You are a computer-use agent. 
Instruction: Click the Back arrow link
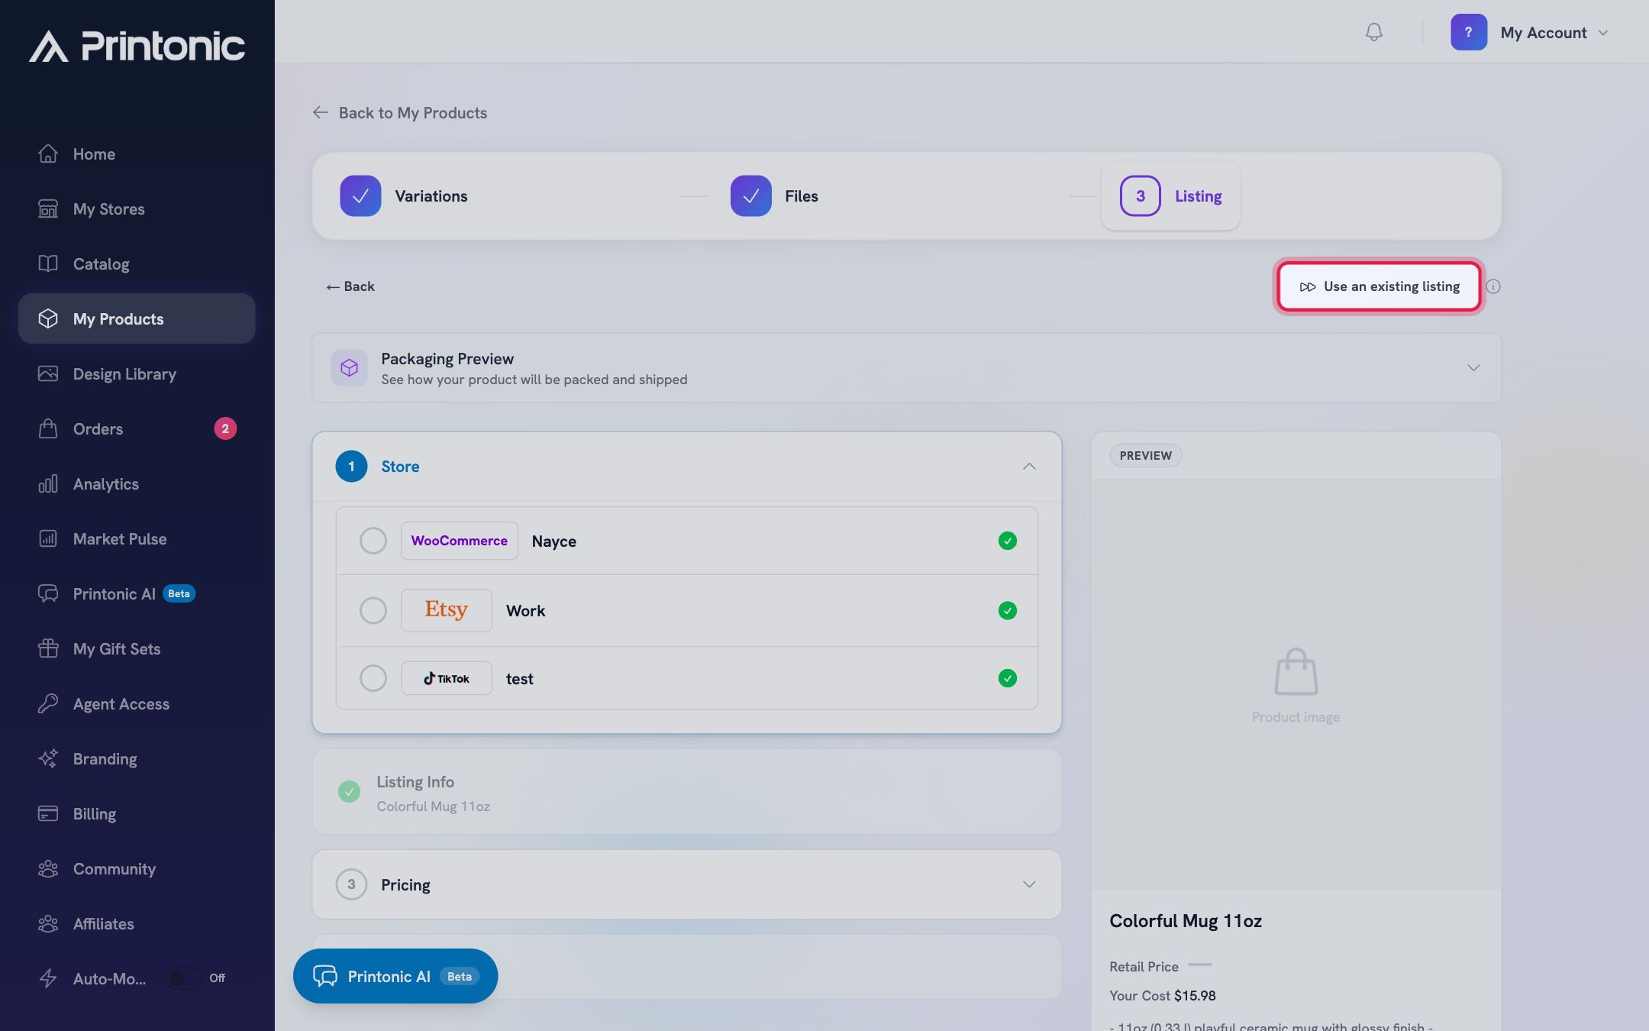[x=350, y=286]
